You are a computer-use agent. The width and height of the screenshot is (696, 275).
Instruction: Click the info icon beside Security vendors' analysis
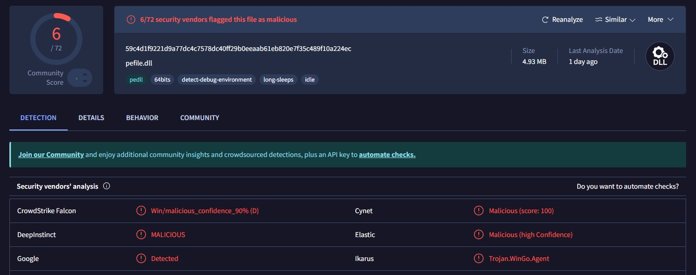coord(107,186)
